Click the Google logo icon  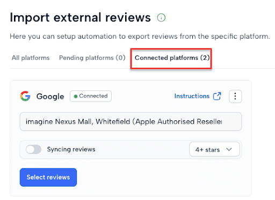point(25,96)
